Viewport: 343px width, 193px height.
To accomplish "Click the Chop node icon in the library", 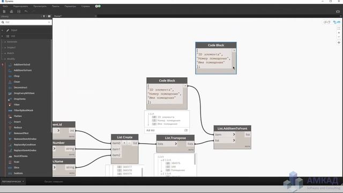I will click(10, 76).
